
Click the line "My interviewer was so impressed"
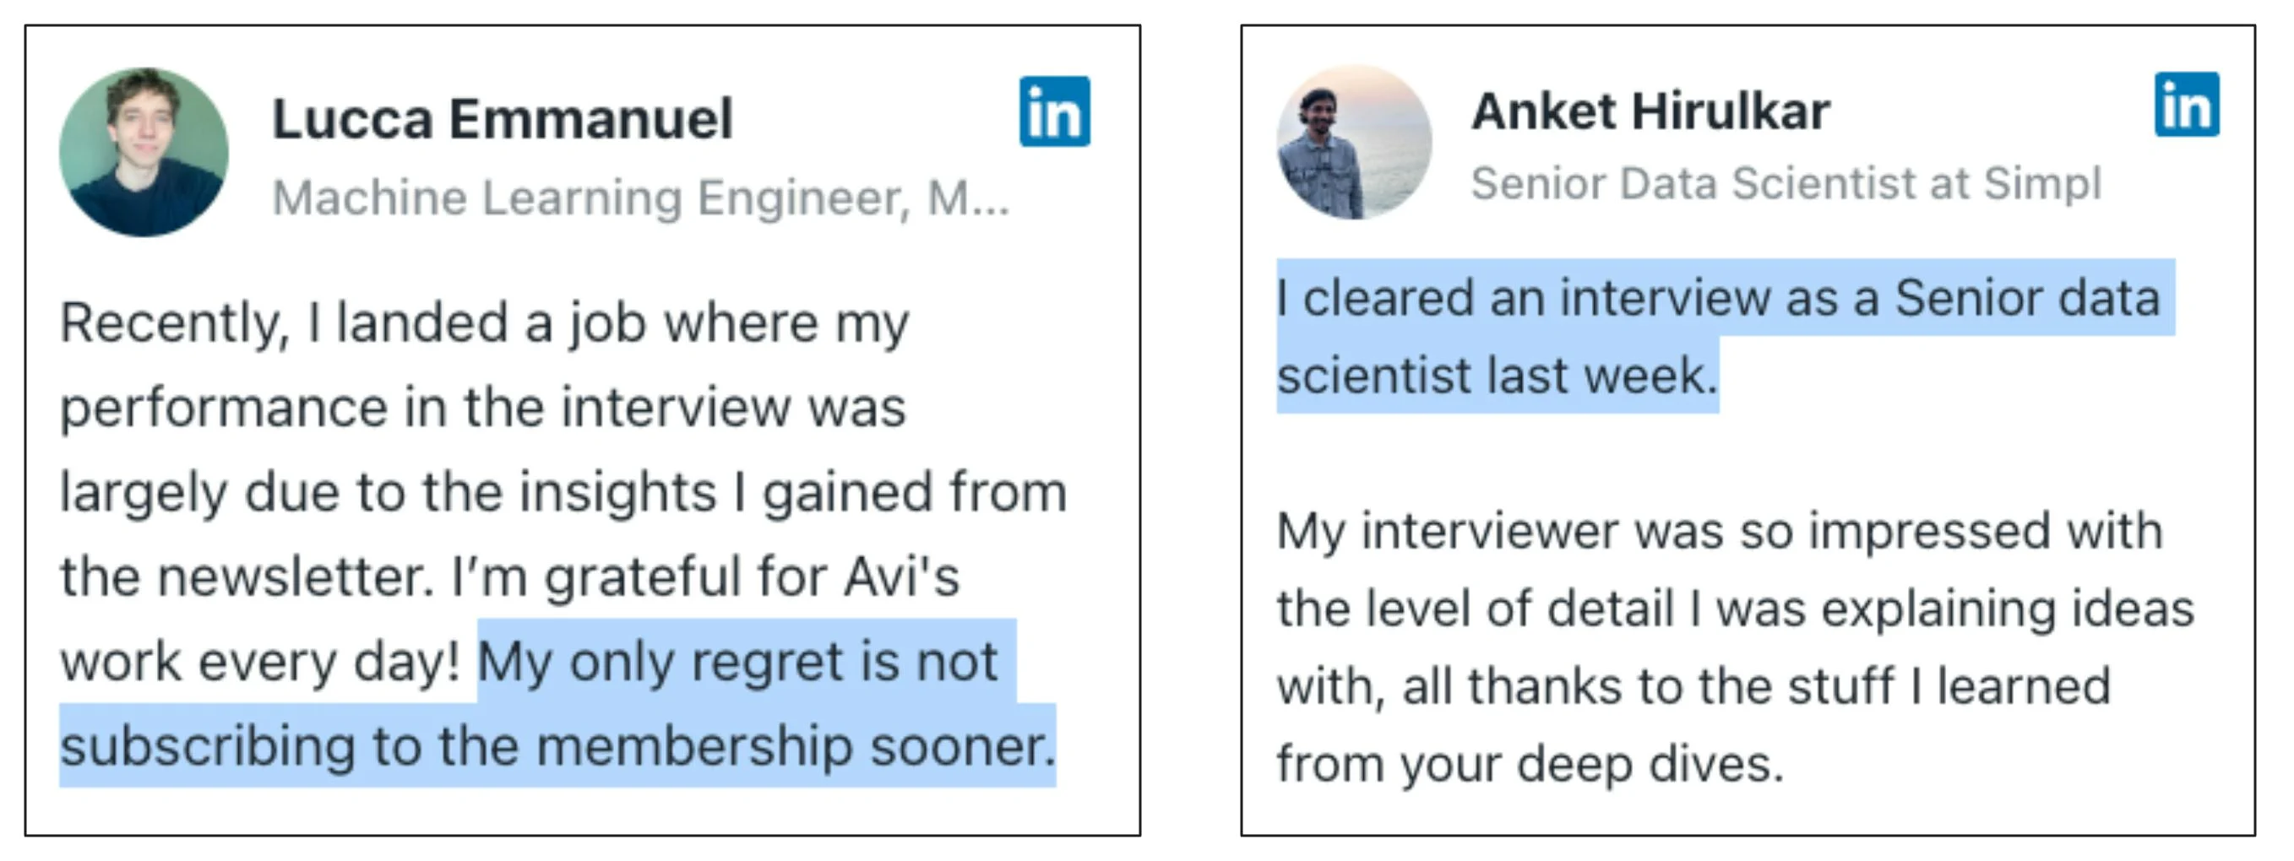[1720, 532]
